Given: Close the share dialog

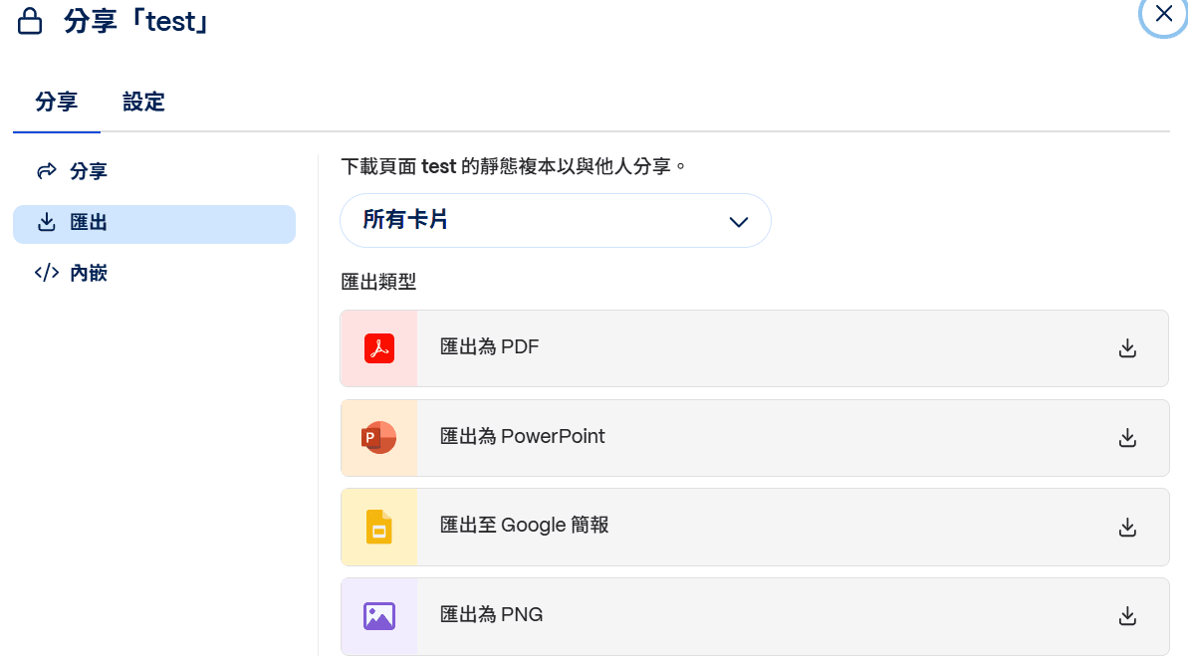Looking at the screenshot, I should (1163, 14).
